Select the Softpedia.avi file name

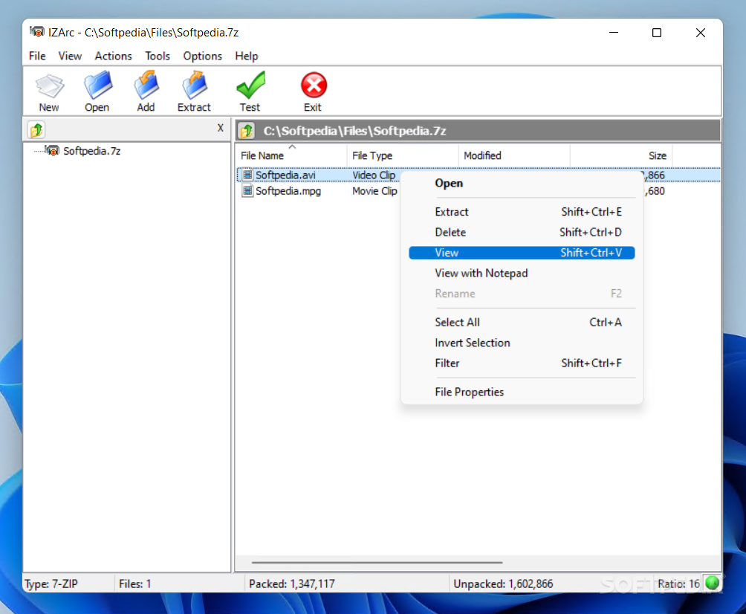pyautogui.click(x=285, y=175)
